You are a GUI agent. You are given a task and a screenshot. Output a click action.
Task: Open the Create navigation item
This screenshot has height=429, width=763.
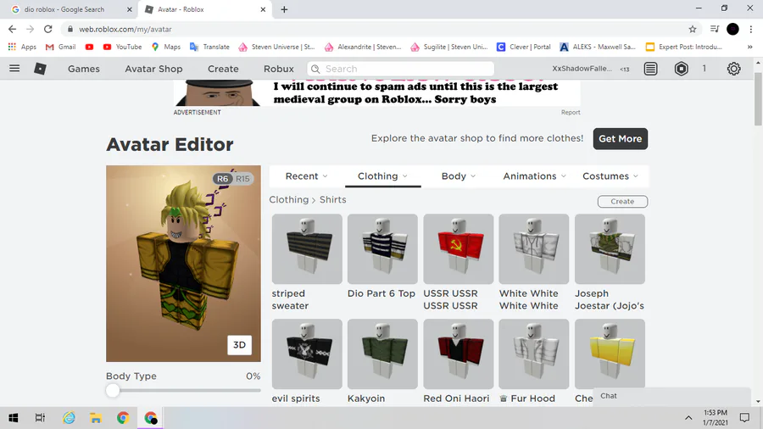point(223,69)
